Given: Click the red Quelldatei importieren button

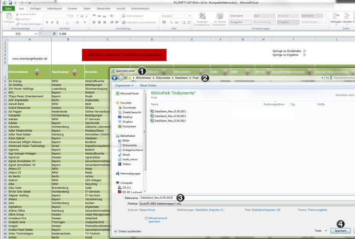Looking at the screenshot, I should click(124, 55).
